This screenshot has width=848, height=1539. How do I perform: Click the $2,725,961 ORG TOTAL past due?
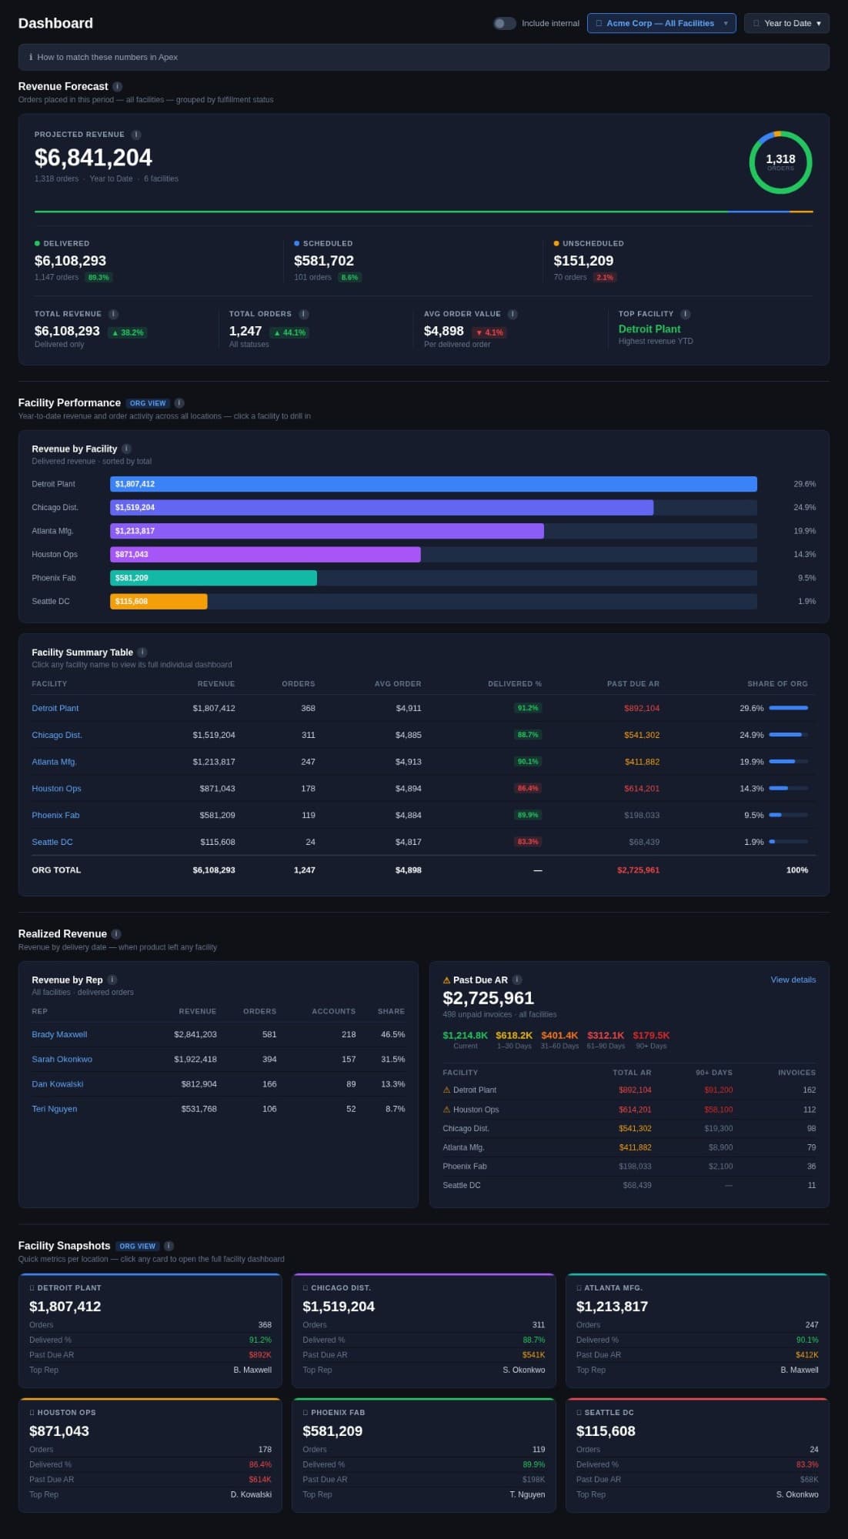tap(638, 870)
